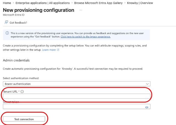Open Enterprise applications | All applications breadcrumb
This screenshot has height=125, width=176.
(43, 3)
